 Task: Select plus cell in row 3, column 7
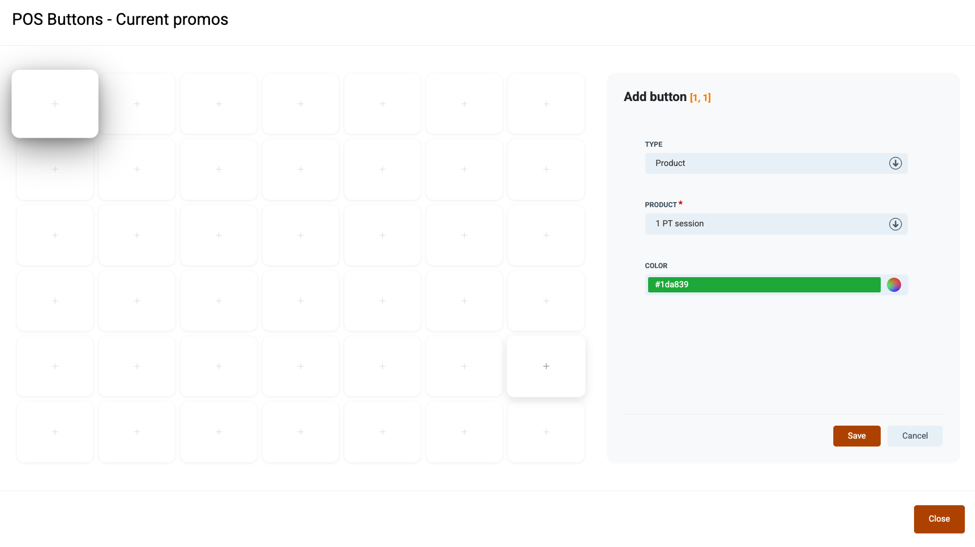point(546,235)
